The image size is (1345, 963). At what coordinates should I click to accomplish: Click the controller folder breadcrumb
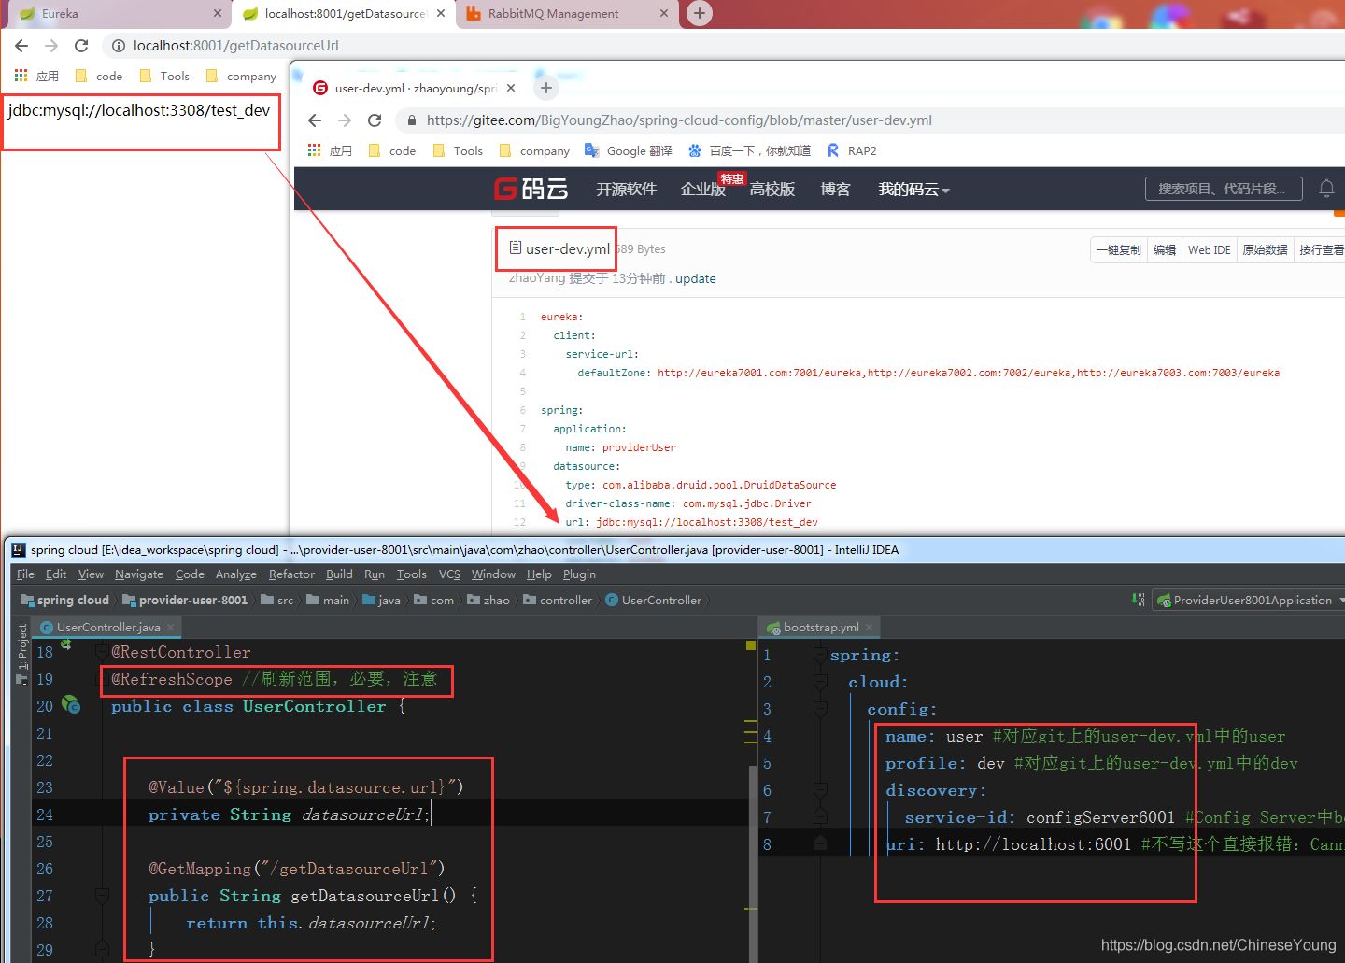(558, 601)
